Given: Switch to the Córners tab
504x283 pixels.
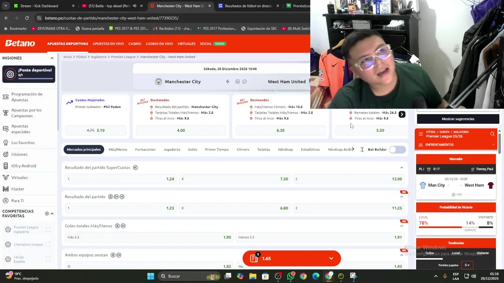Looking at the screenshot, I should pyautogui.click(x=243, y=149).
